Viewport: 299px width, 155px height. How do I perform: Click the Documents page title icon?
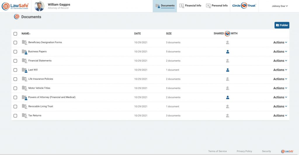click(17, 17)
